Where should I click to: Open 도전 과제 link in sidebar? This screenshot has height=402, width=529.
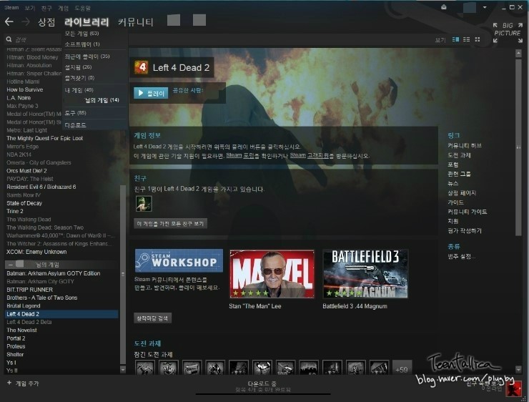459,155
